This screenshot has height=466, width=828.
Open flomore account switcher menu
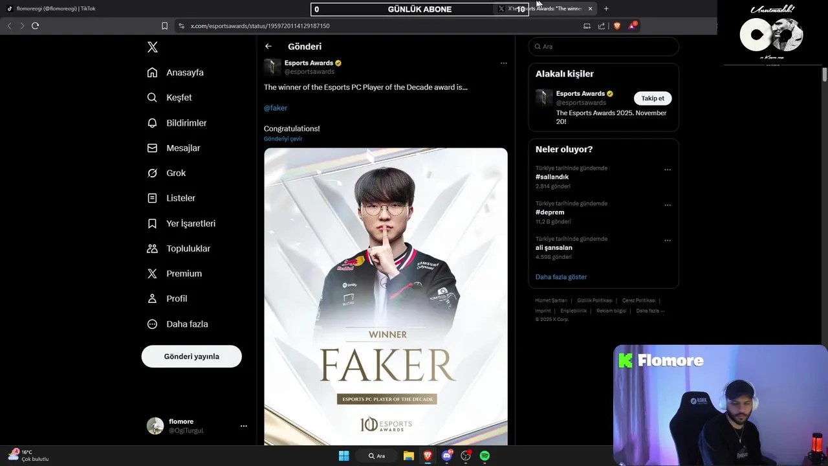coord(244,426)
